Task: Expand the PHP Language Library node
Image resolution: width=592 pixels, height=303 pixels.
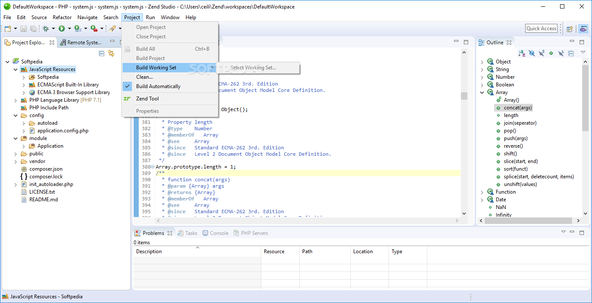Action: pyautogui.click(x=16, y=100)
